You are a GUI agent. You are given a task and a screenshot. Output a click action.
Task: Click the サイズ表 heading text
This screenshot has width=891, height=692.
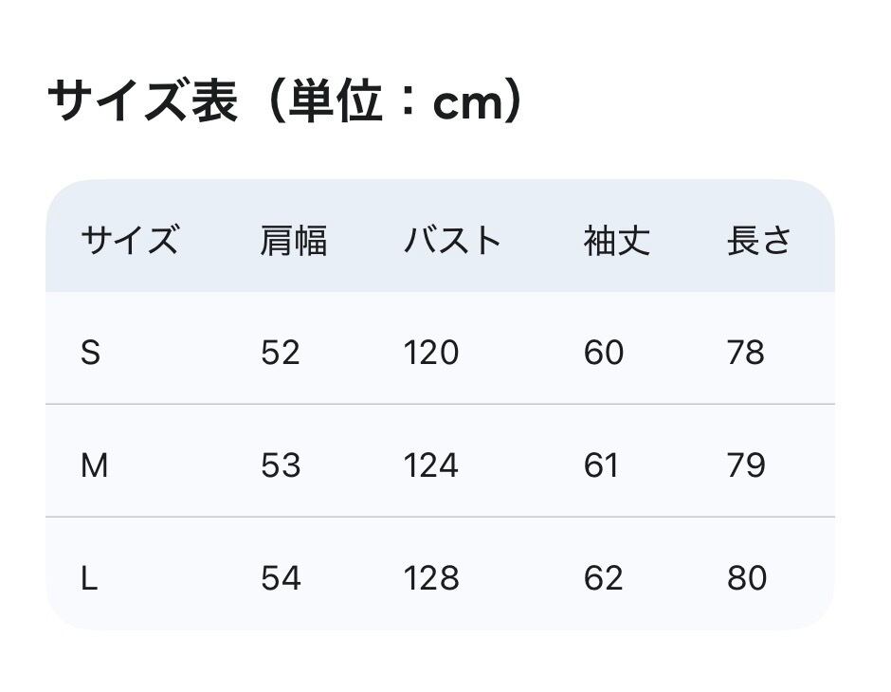pyautogui.click(x=284, y=101)
